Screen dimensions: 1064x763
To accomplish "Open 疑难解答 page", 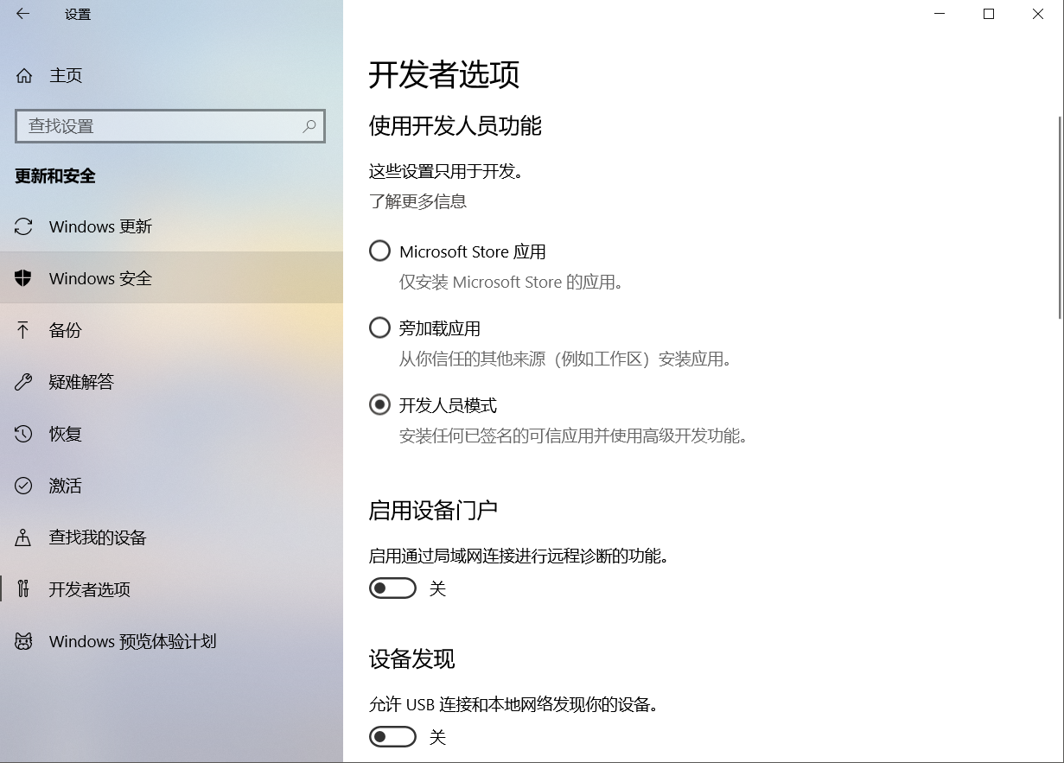I will [x=171, y=382].
